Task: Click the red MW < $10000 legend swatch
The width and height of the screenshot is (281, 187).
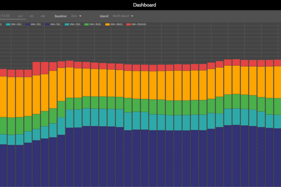Action: (x=129, y=24)
